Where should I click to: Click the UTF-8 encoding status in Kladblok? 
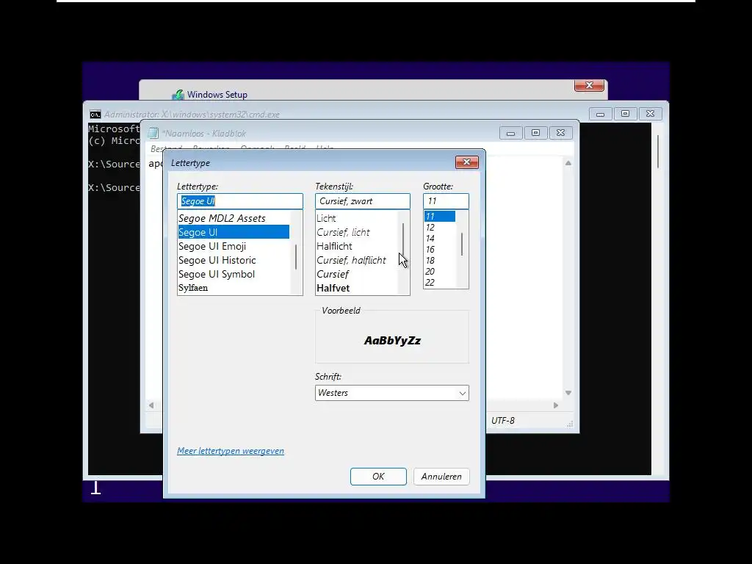502,421
